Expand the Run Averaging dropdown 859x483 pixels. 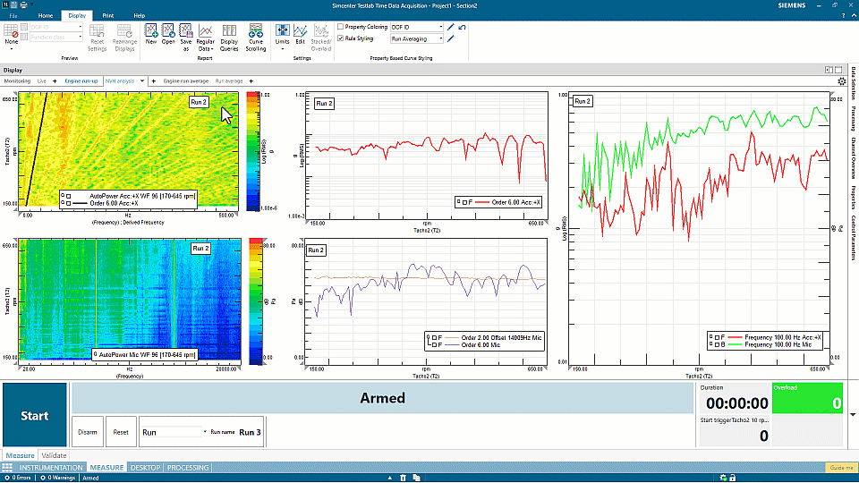point(417,38)
